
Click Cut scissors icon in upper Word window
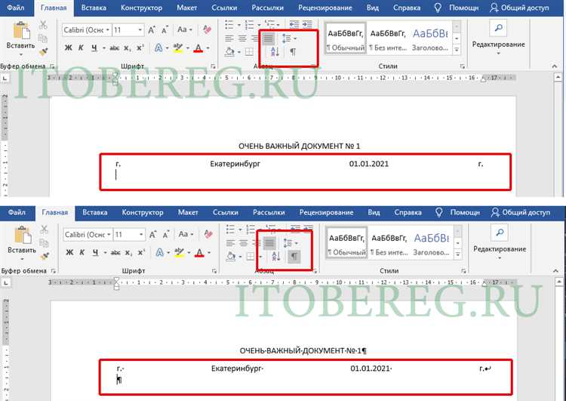coord(43,25)
